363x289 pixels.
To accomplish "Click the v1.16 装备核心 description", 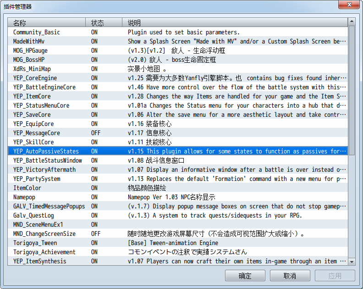I will click(x=149, y=124).
